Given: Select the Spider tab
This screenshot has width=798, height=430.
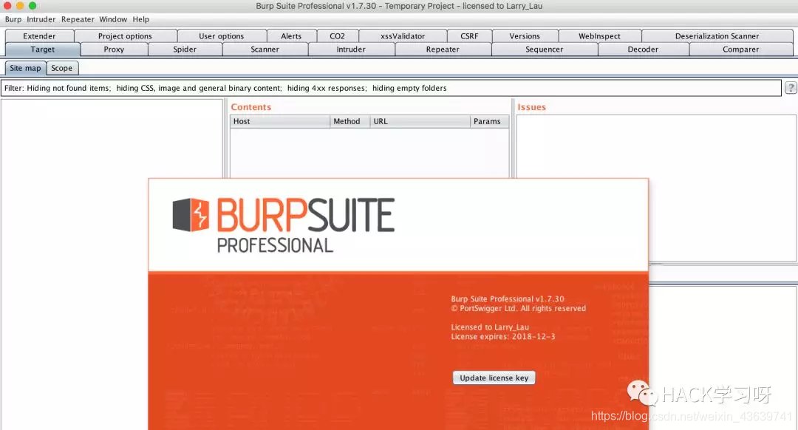Looking at the screenshot, I should (185, 50).
